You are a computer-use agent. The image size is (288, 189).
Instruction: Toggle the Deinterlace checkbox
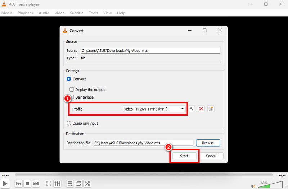72,97
